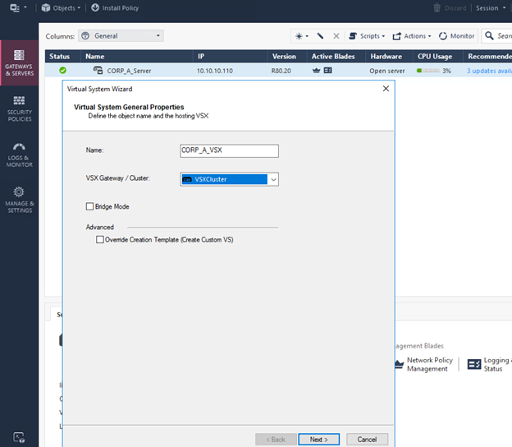
Task: Click the CPU usage 3% bar
Action: [x=427, y=71]
